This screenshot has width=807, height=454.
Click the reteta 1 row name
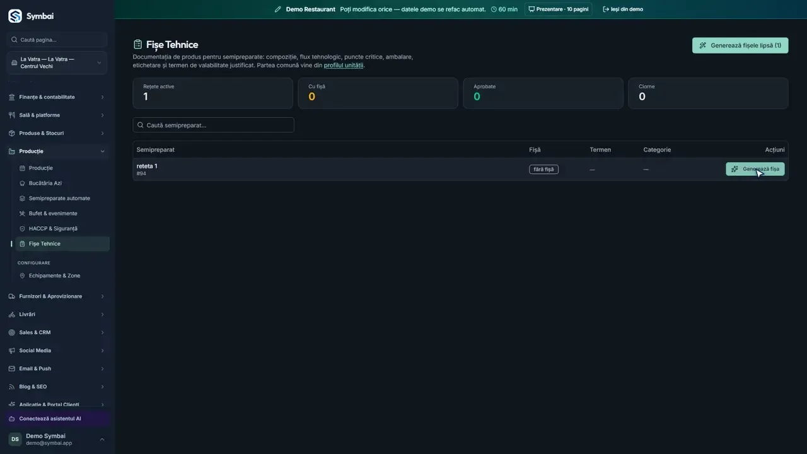[147, 166]
